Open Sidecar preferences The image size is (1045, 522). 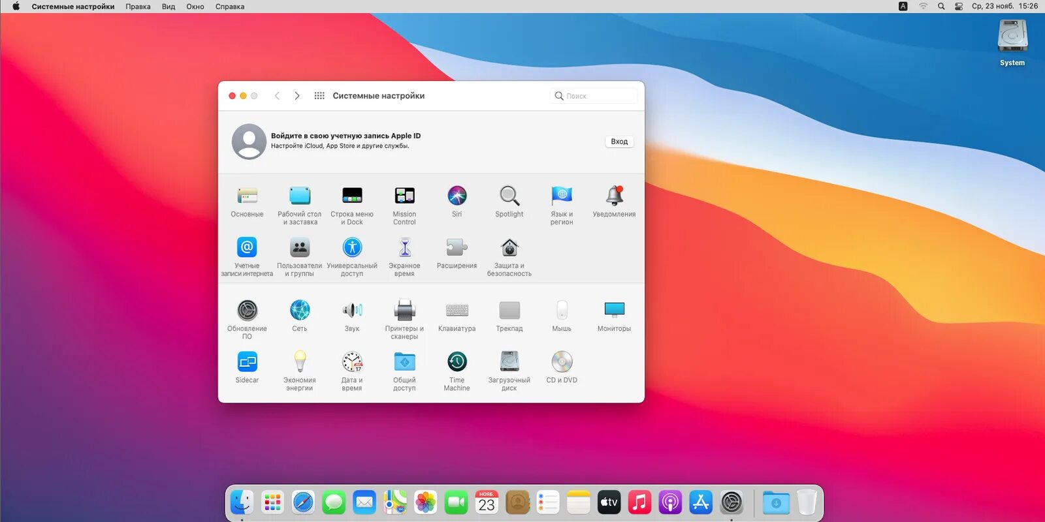click(247, 367)
